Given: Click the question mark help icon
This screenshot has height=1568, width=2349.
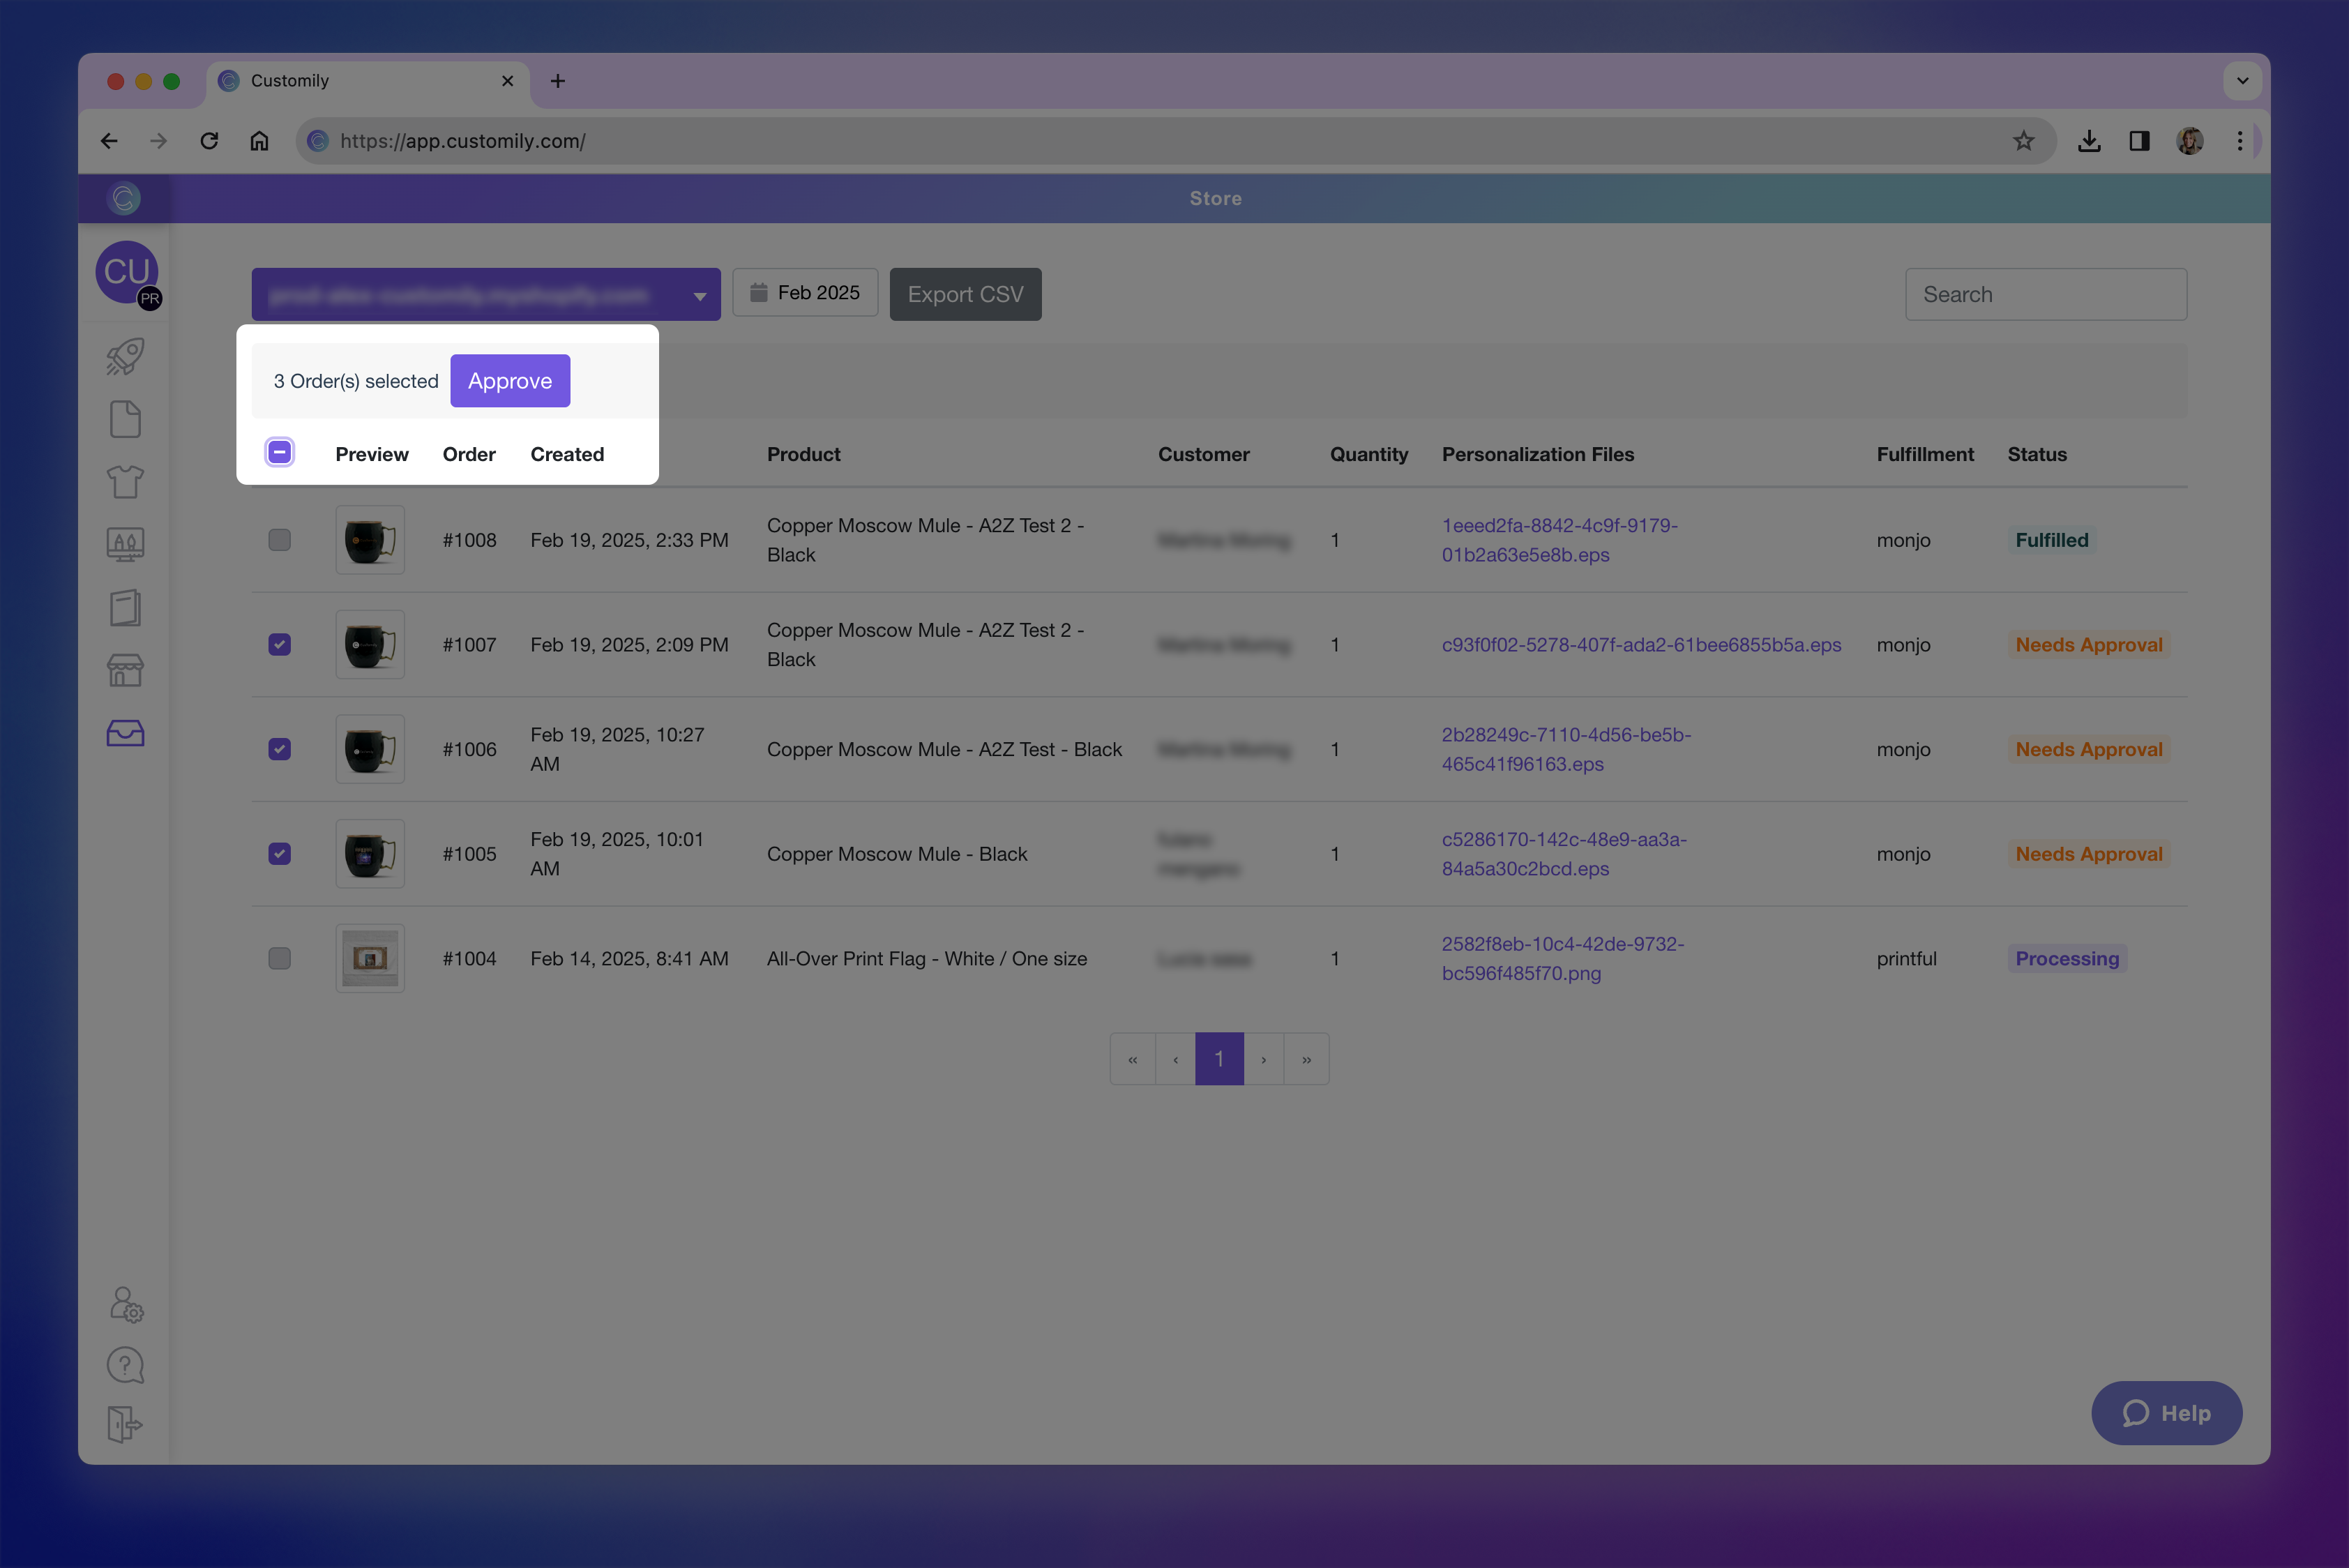Looking at the screenshot, I should (125, 1365).
